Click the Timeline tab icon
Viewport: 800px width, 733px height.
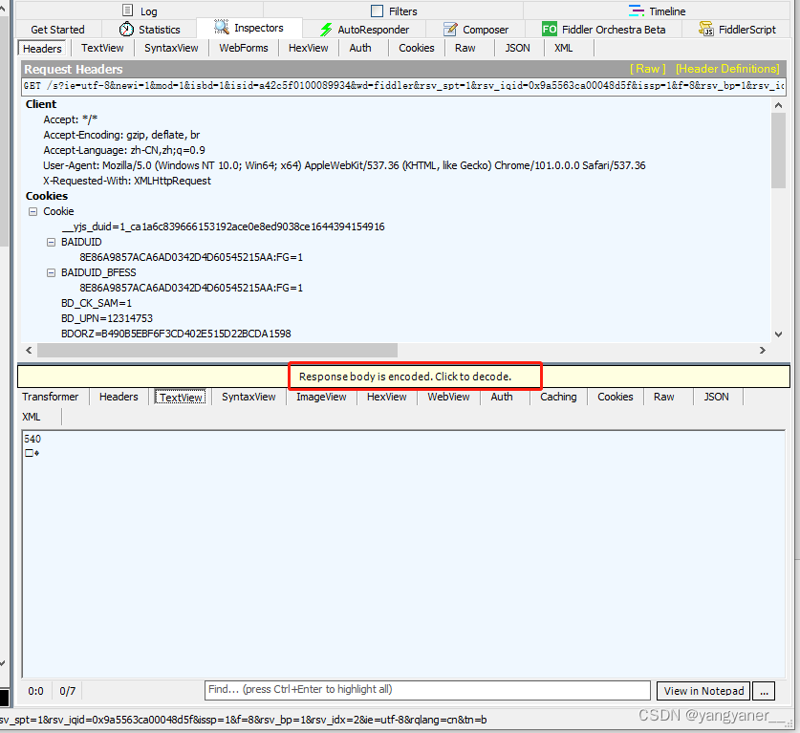tap(637, 11)
